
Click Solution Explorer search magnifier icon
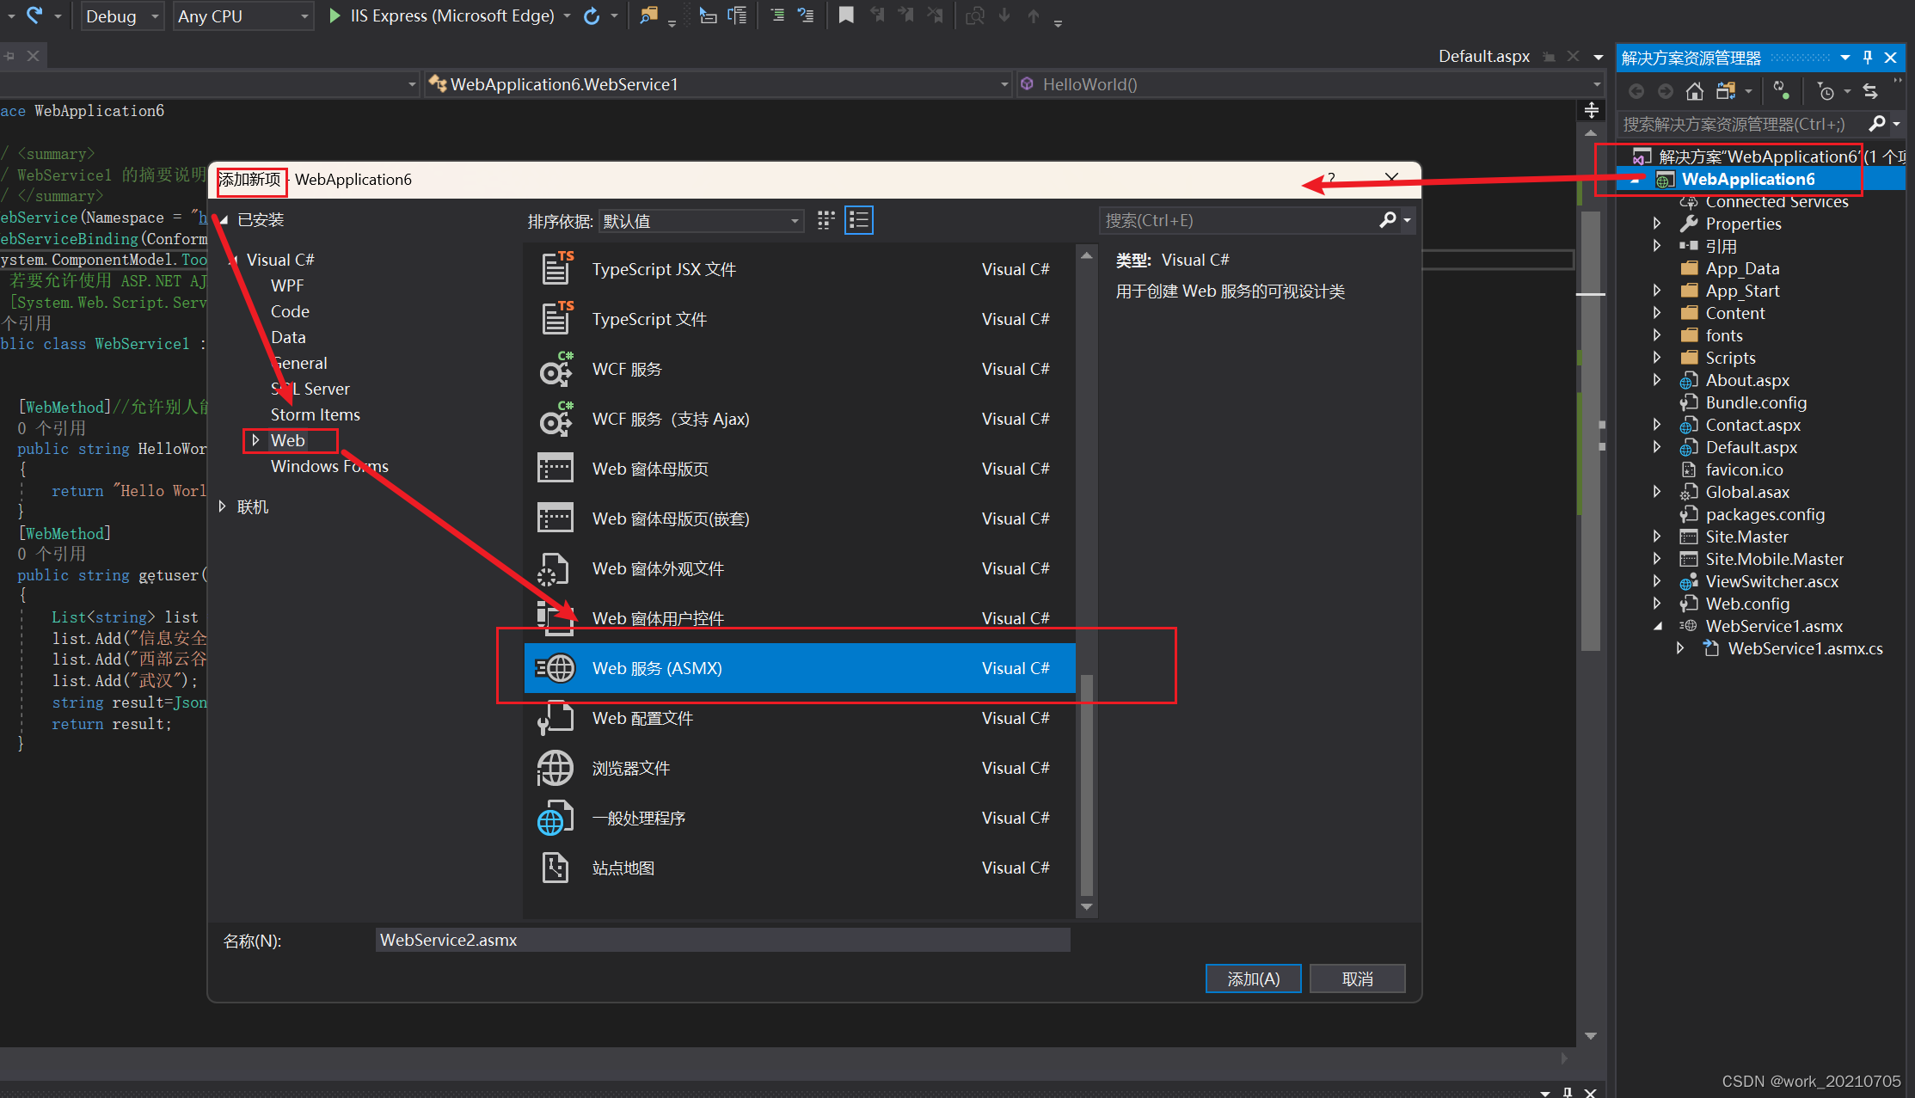coord(1878,124)
